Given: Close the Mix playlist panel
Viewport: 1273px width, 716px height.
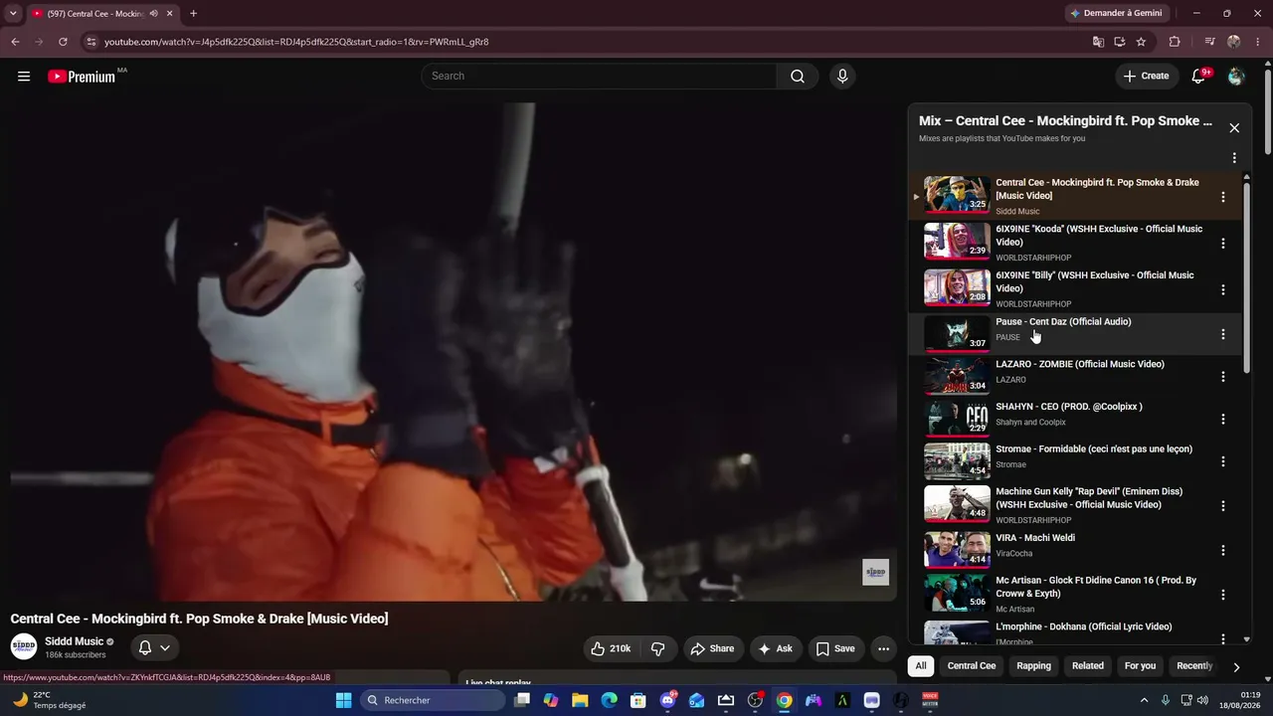Looking at the screenshot, I should pos(1234,128).
